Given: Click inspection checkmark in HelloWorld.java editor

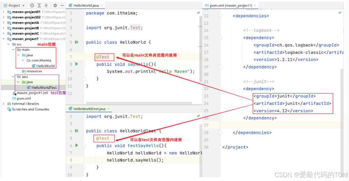Looking at the screenshot, I should click(198, 13).
